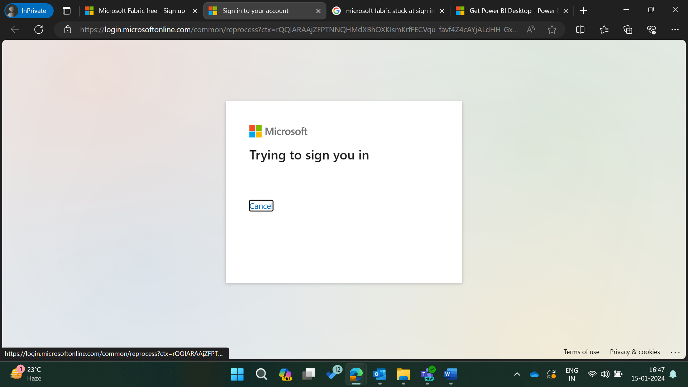Open the tab actions menu icon
The width and height of the screenshot is (688, 387).
click(x=67, y=11)
